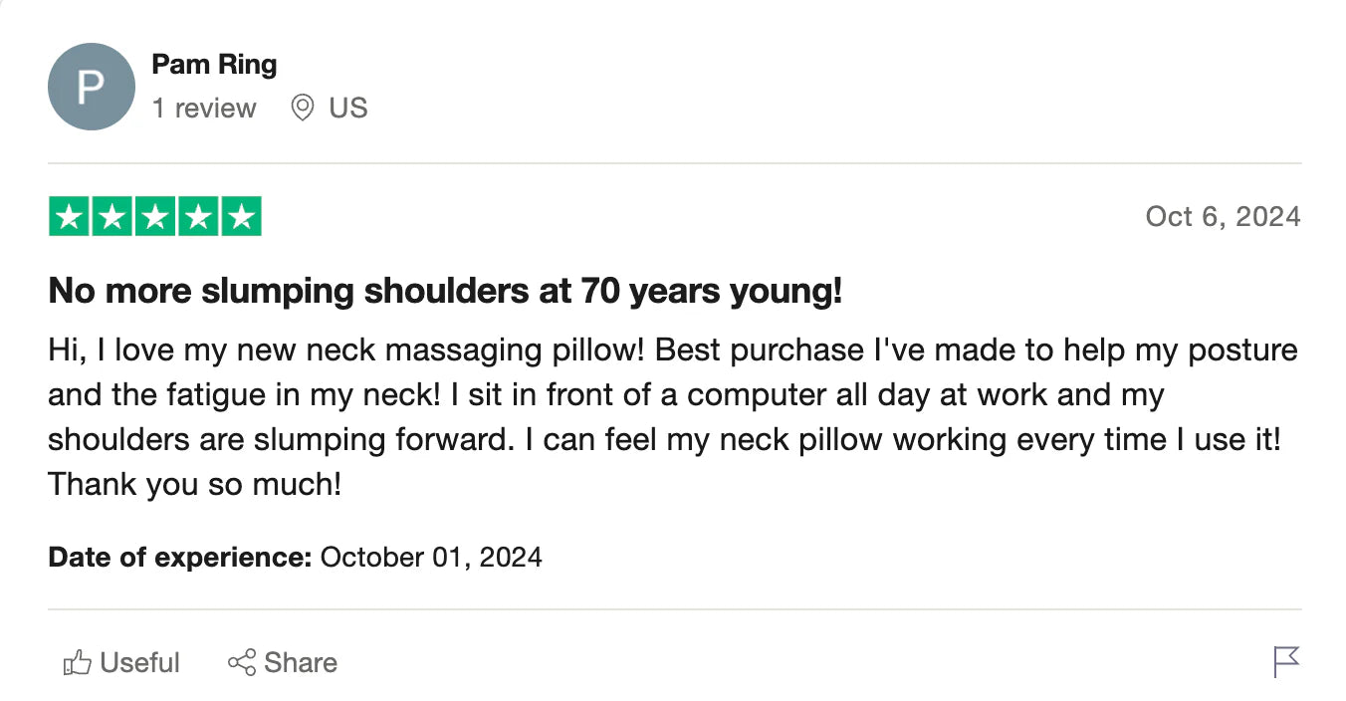Click the first green rating star
This screenshot has height=701, width=1346.
pos(69,217)
